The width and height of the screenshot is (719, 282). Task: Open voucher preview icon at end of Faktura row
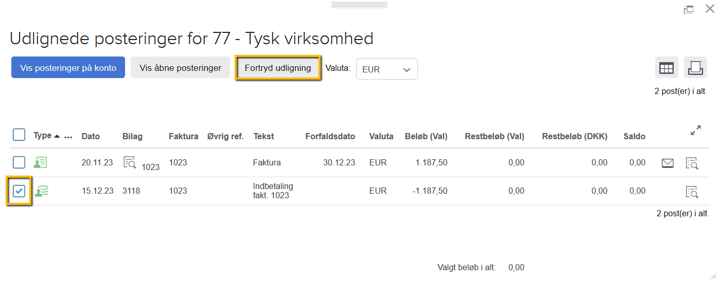692,163
